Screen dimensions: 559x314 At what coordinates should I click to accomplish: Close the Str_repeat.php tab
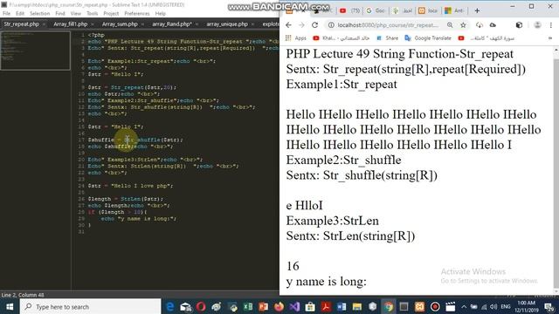(x=44, y=24)
